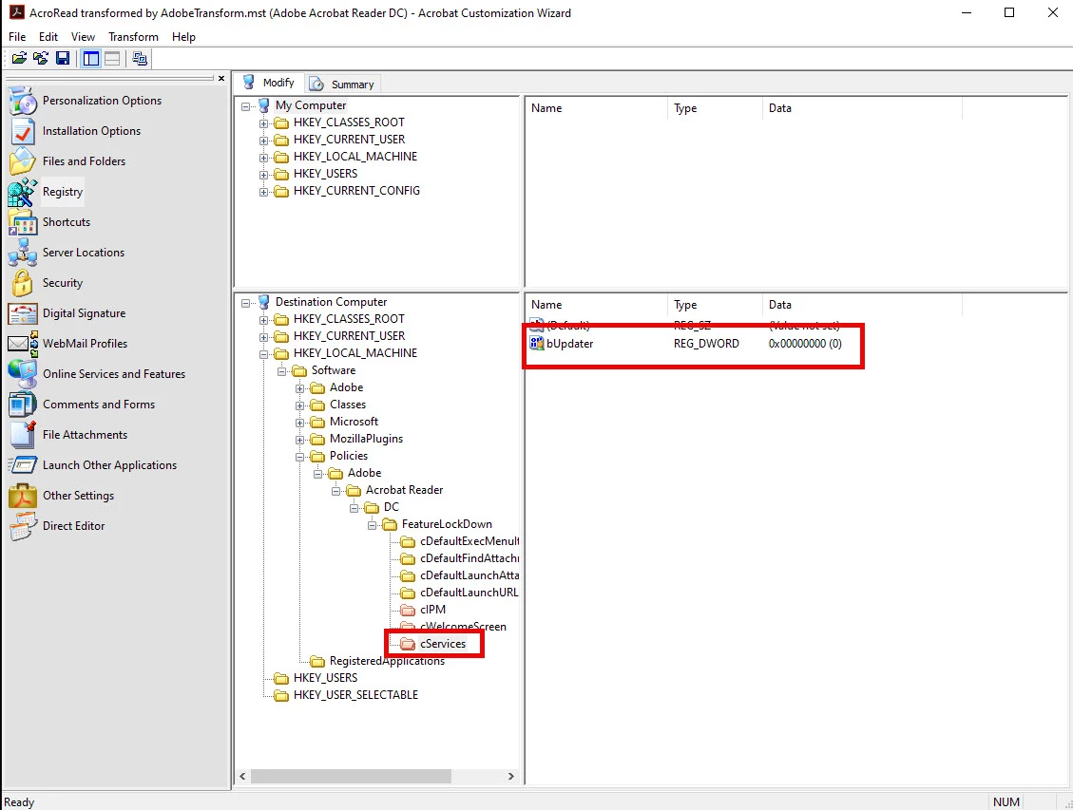Collapse the Software key expander

(281, 371)
